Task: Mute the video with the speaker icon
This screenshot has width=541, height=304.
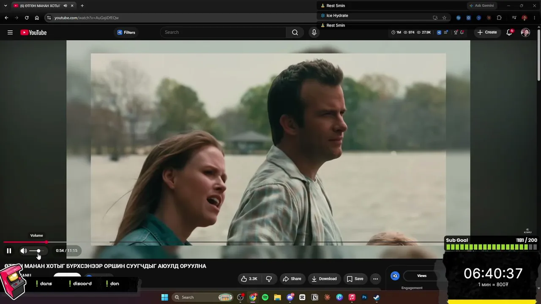Action: tap(24, 251)
